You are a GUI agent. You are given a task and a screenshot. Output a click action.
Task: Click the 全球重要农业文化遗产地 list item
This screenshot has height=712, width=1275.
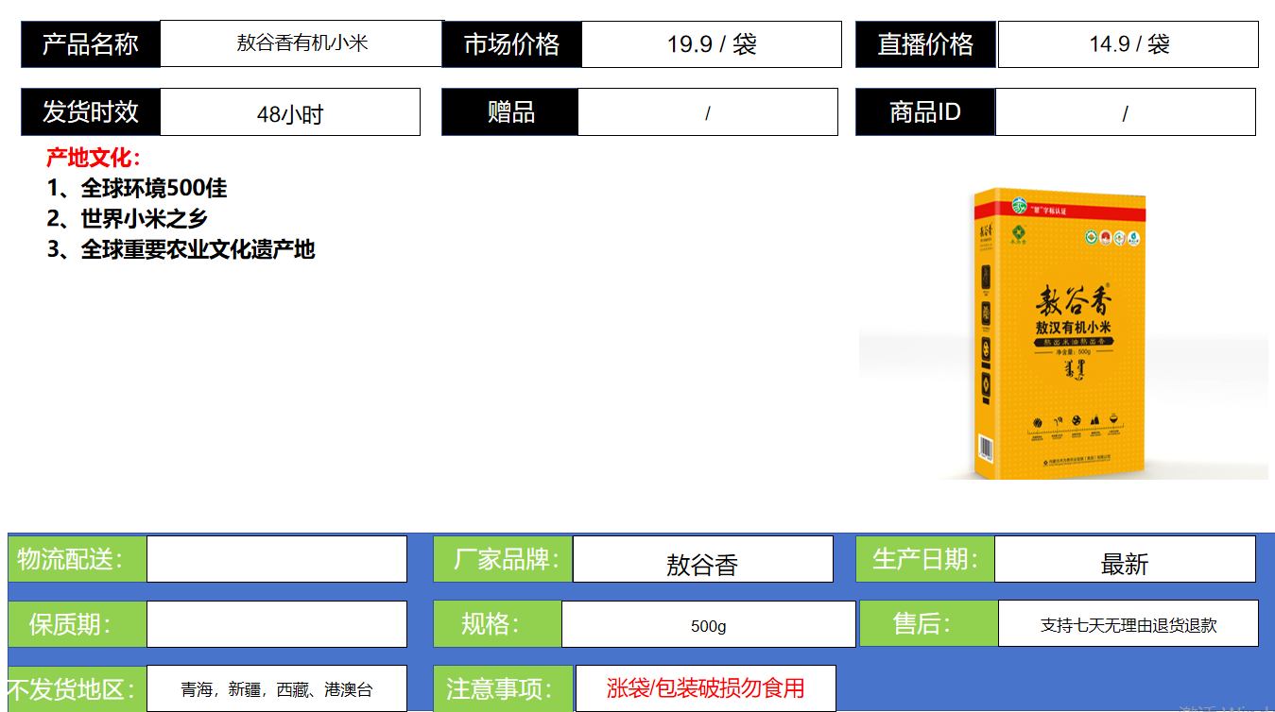click(x=181, y=249)
